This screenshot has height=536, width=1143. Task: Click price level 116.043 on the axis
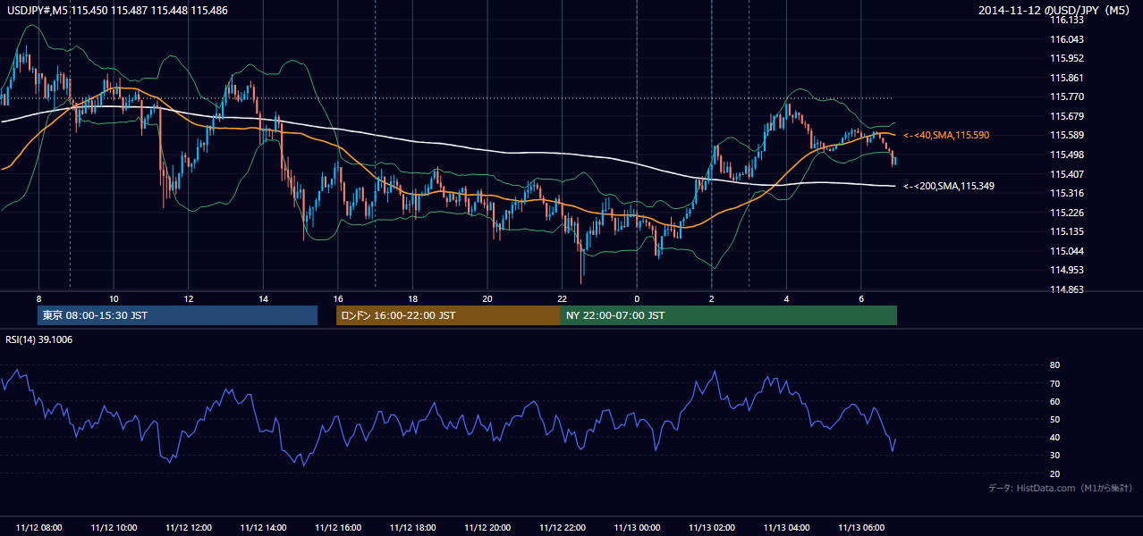point(1066,39)
